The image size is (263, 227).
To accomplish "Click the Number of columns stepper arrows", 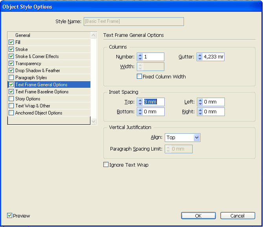I will coord(140,57).
